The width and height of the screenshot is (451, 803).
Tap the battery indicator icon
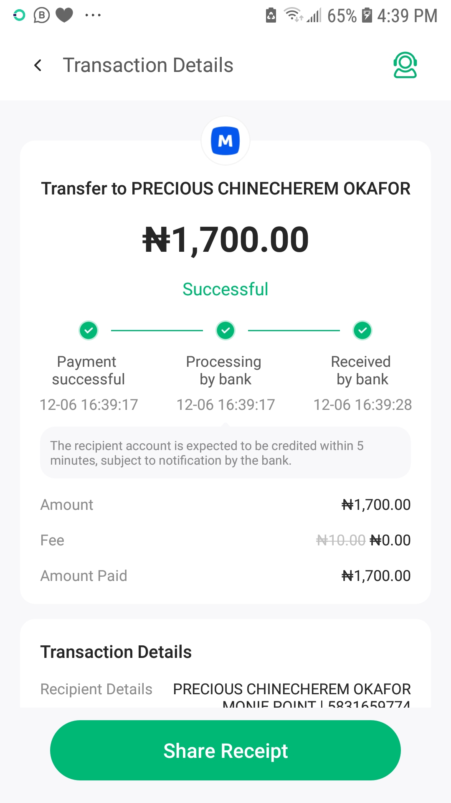pos(367,15)
